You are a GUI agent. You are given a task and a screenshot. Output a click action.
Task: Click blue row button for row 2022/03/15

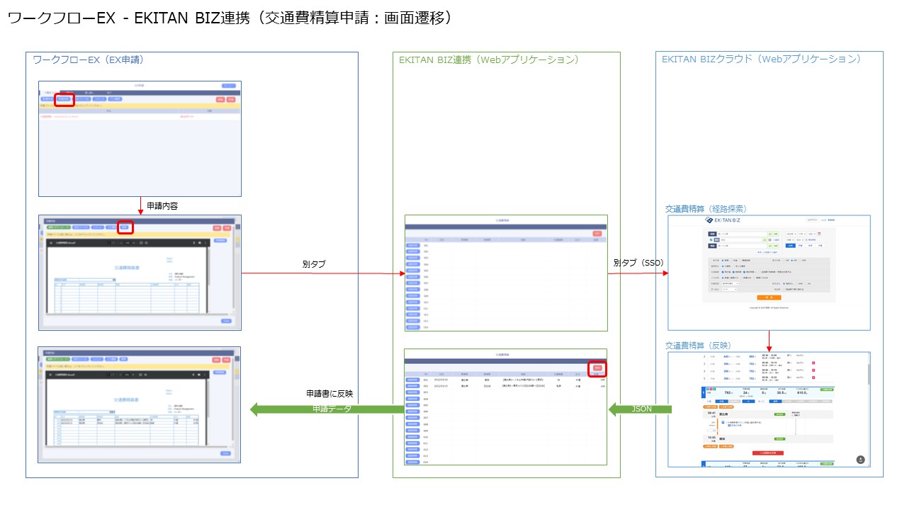click(412, 386)
